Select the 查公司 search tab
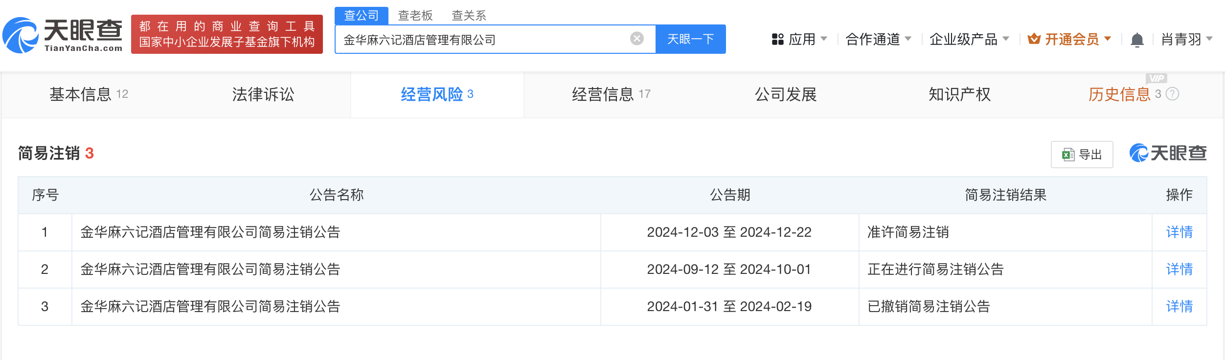This screenshot has width=1225, height=360. 362,16
